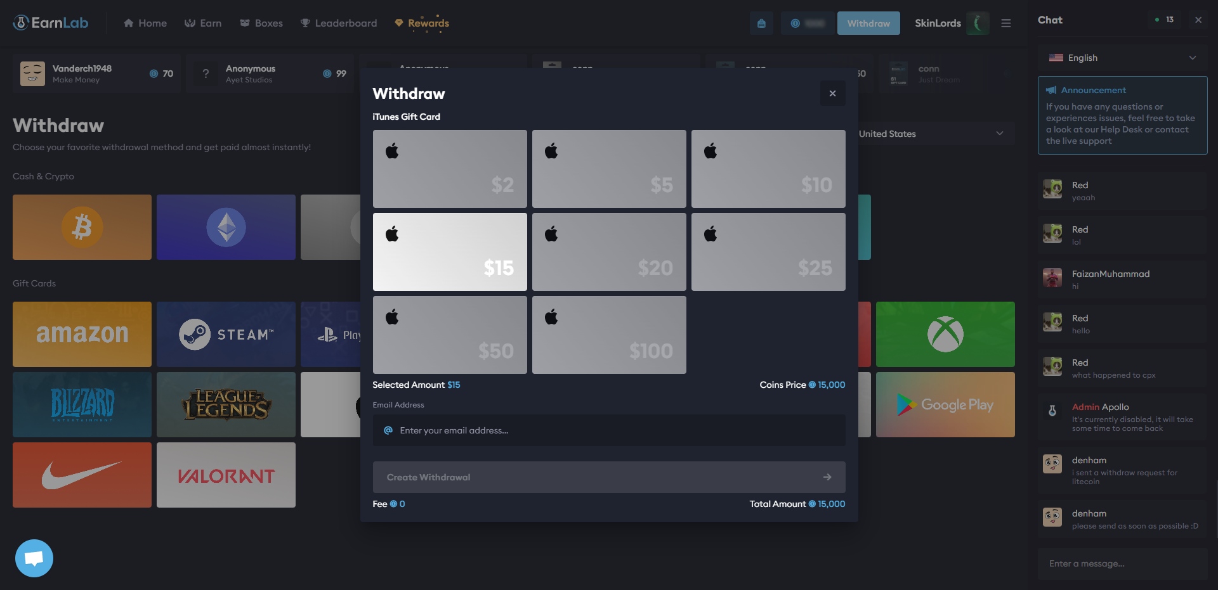Click the online users count in chat

click(x=1165, y=20)
